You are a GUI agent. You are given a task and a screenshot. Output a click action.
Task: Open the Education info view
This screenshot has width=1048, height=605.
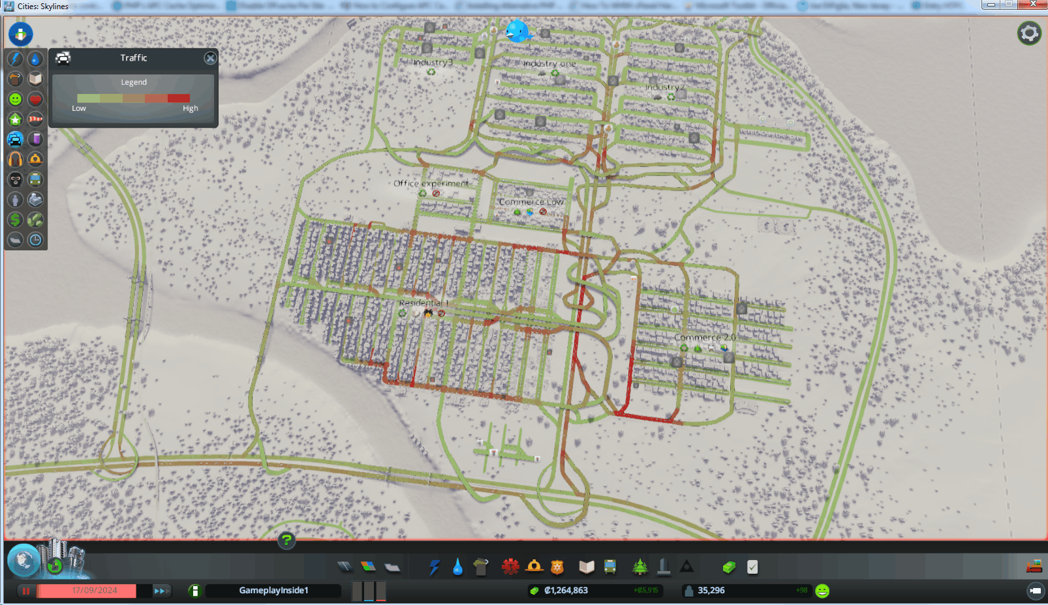(35, 79)
